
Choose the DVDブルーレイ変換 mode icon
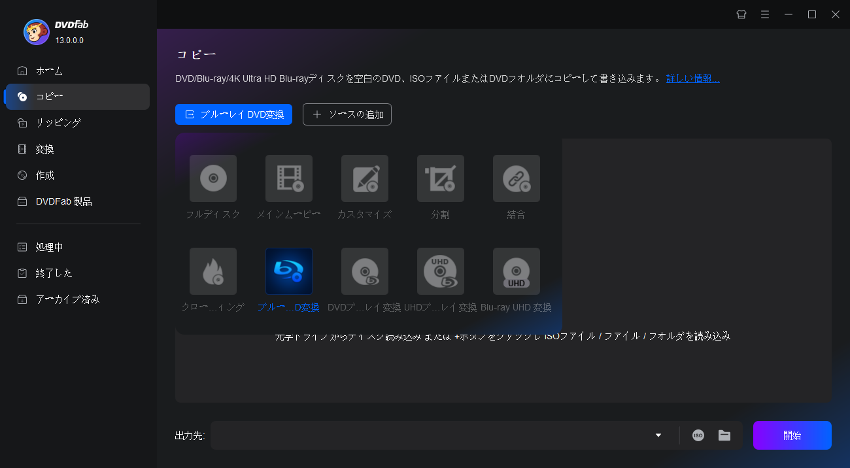click(365, 271)
